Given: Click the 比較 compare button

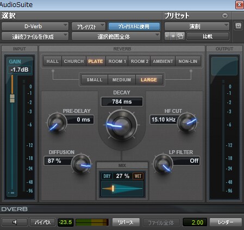Looking at the screenshot, I should [208, 36].
